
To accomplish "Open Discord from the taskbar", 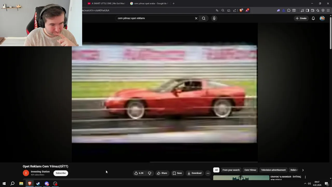I will [47, 184].
